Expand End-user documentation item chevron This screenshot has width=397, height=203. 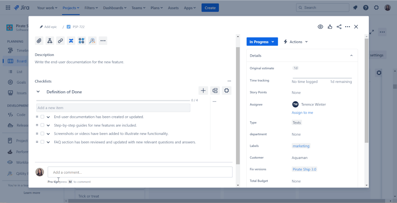[48, 117]
